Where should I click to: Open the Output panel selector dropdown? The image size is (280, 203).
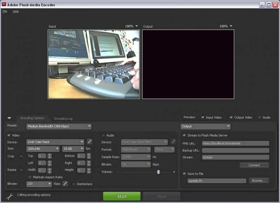(x=205, y=126)
